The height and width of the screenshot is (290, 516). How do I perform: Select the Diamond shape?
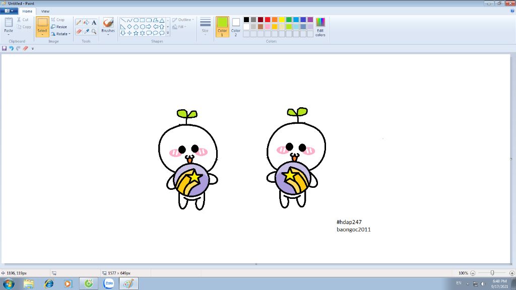pos(130,27)
